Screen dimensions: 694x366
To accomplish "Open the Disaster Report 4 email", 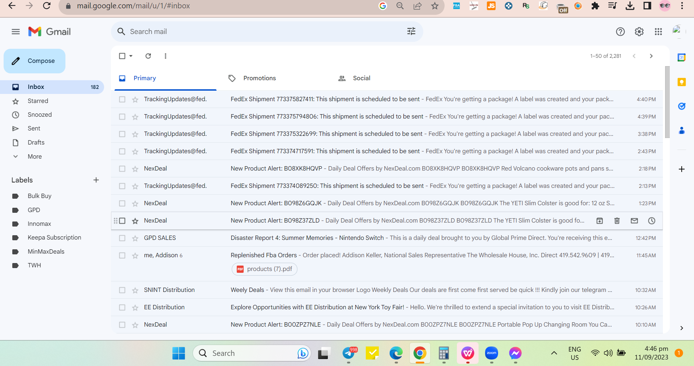I will click(387, 238).
